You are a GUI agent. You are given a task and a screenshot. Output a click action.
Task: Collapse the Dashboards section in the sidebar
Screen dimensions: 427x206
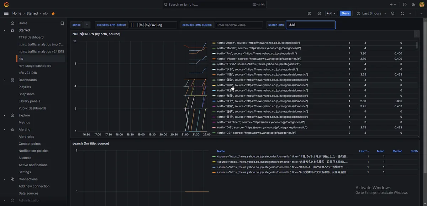point(5,80)
